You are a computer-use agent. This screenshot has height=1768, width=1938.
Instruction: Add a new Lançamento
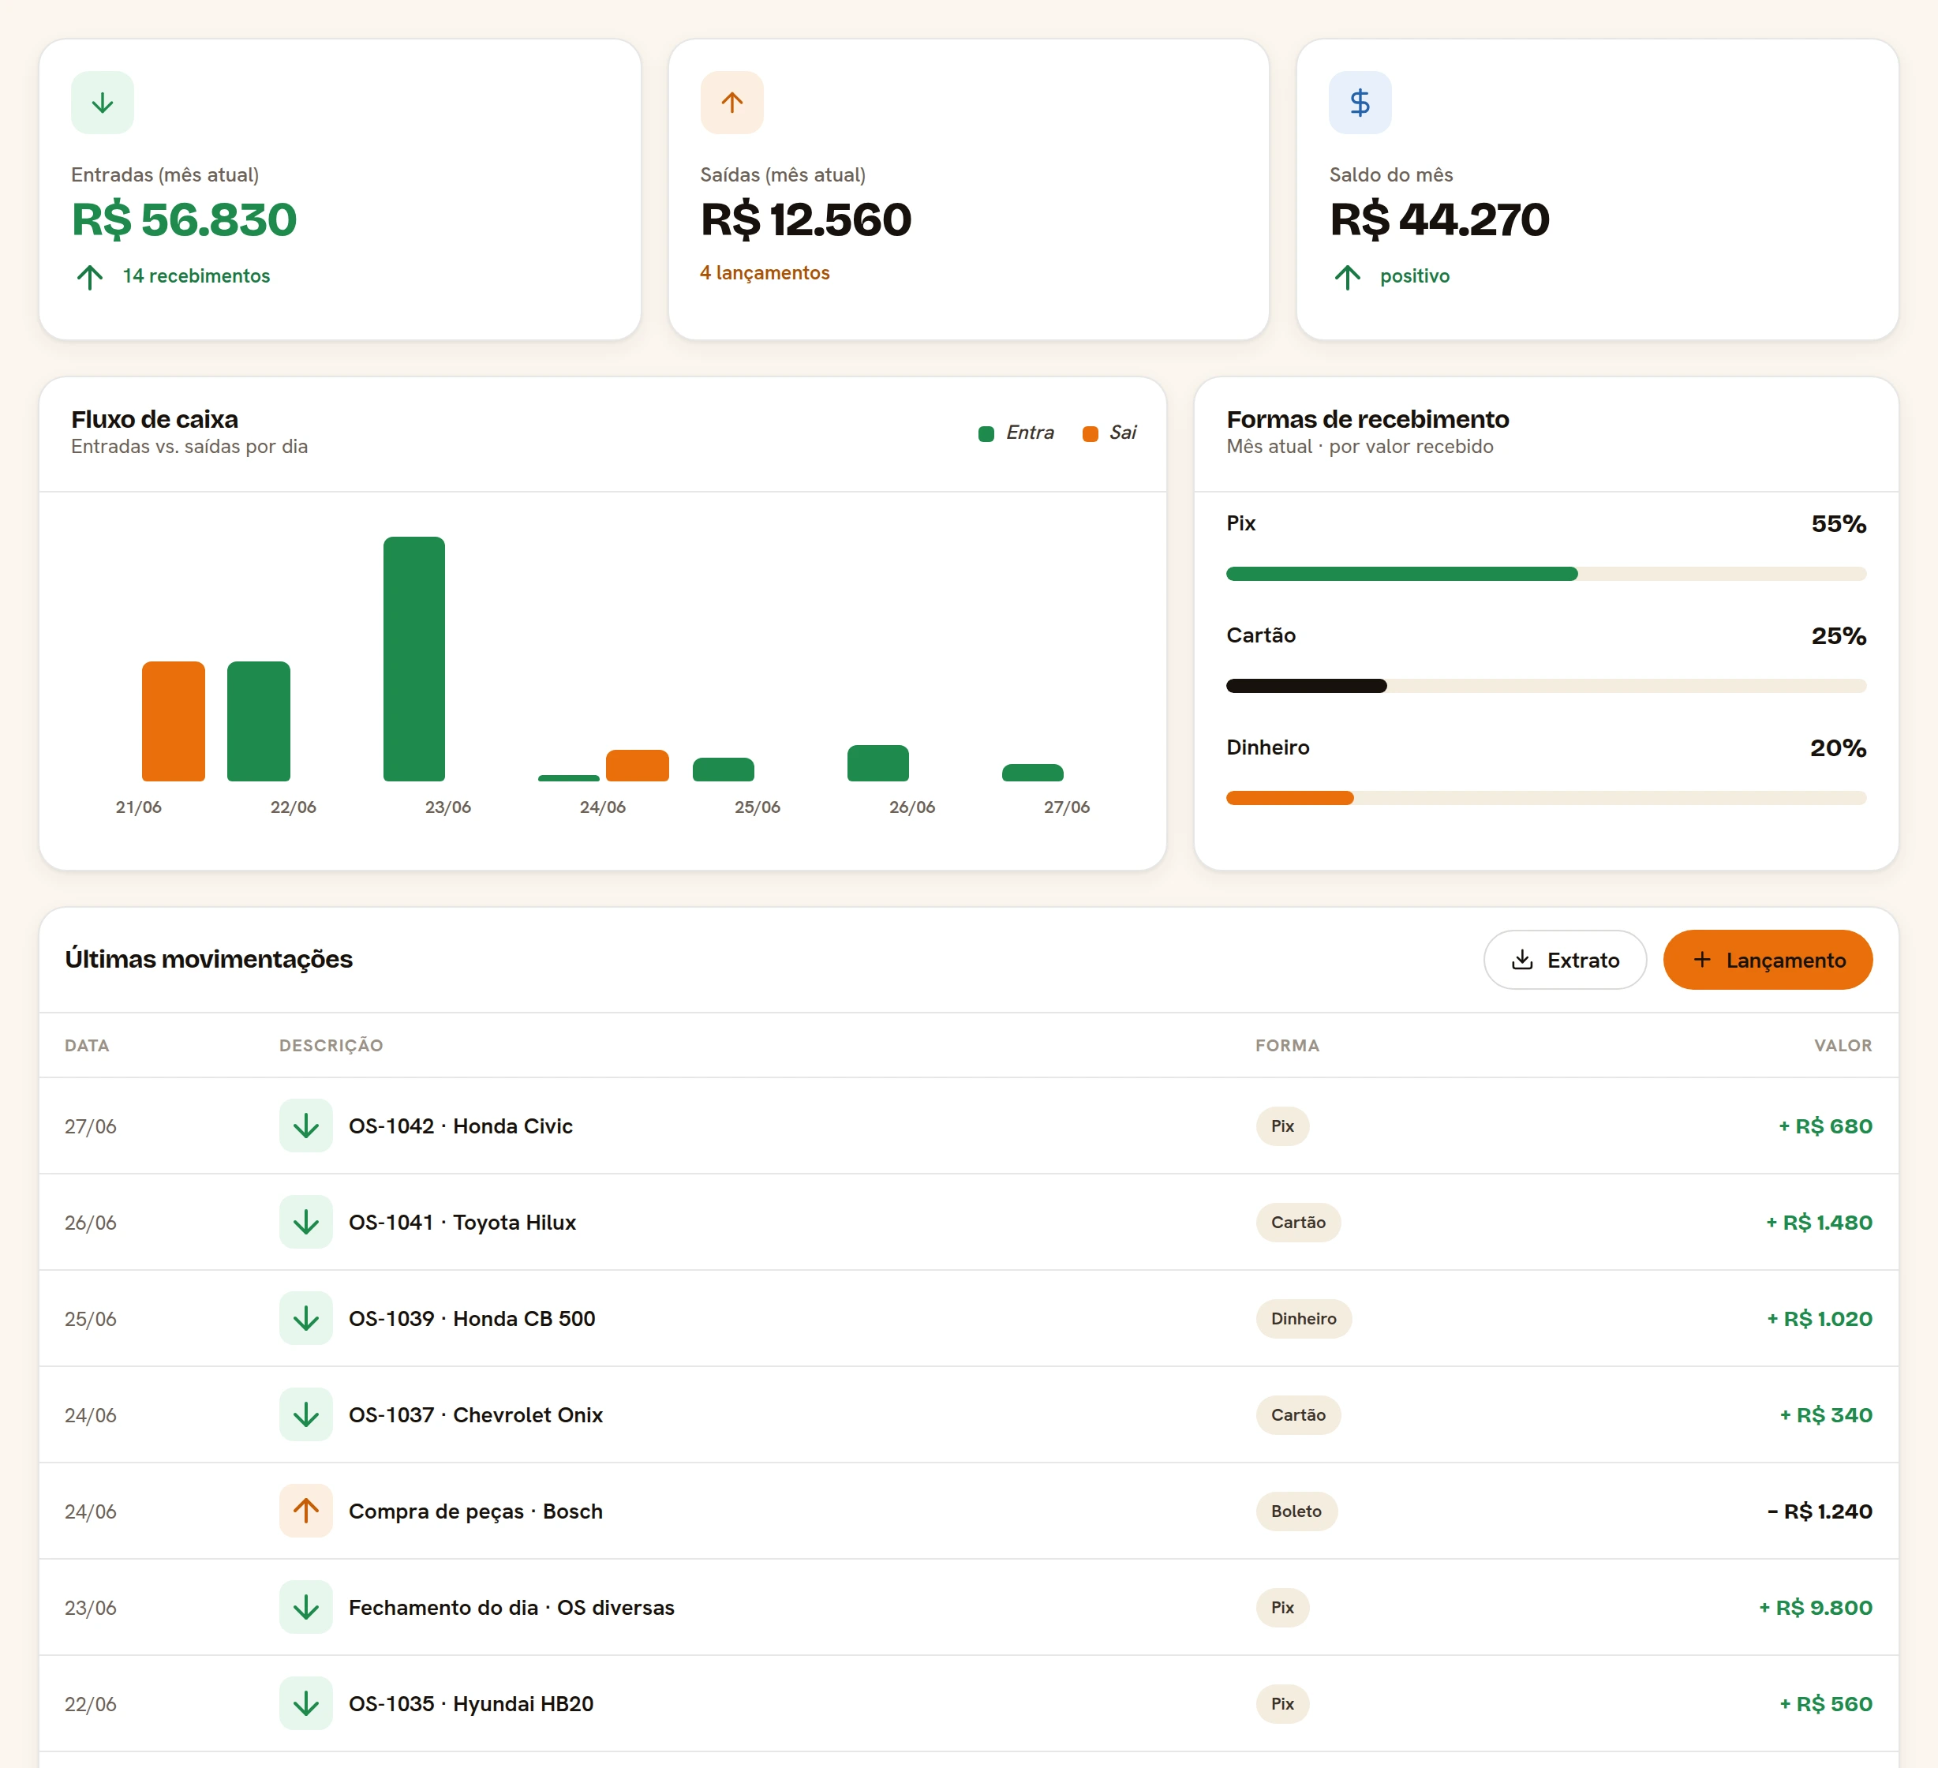pos(1767,960)
